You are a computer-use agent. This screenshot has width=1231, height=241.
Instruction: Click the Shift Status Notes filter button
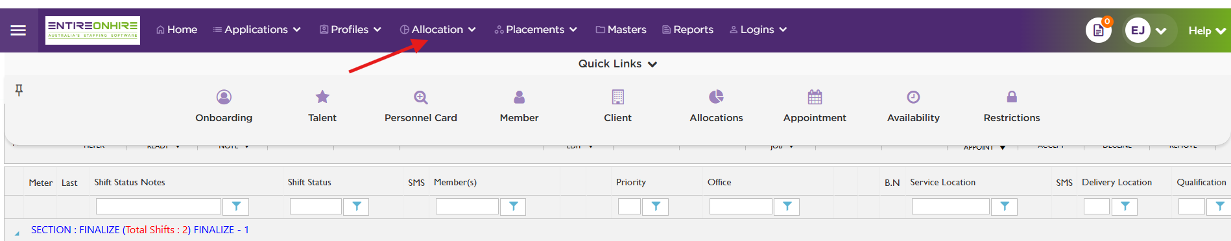click(x=236, y=207)
